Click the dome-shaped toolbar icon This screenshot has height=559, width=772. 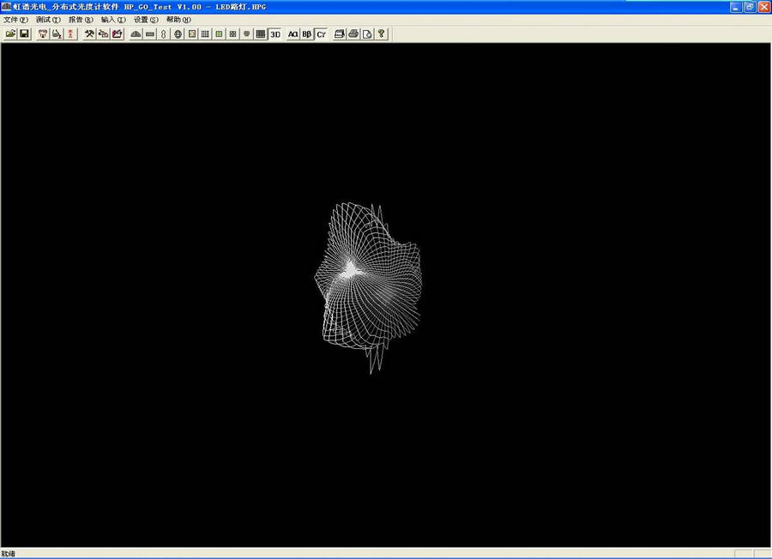pyautogui.click(x=136, y=34)
